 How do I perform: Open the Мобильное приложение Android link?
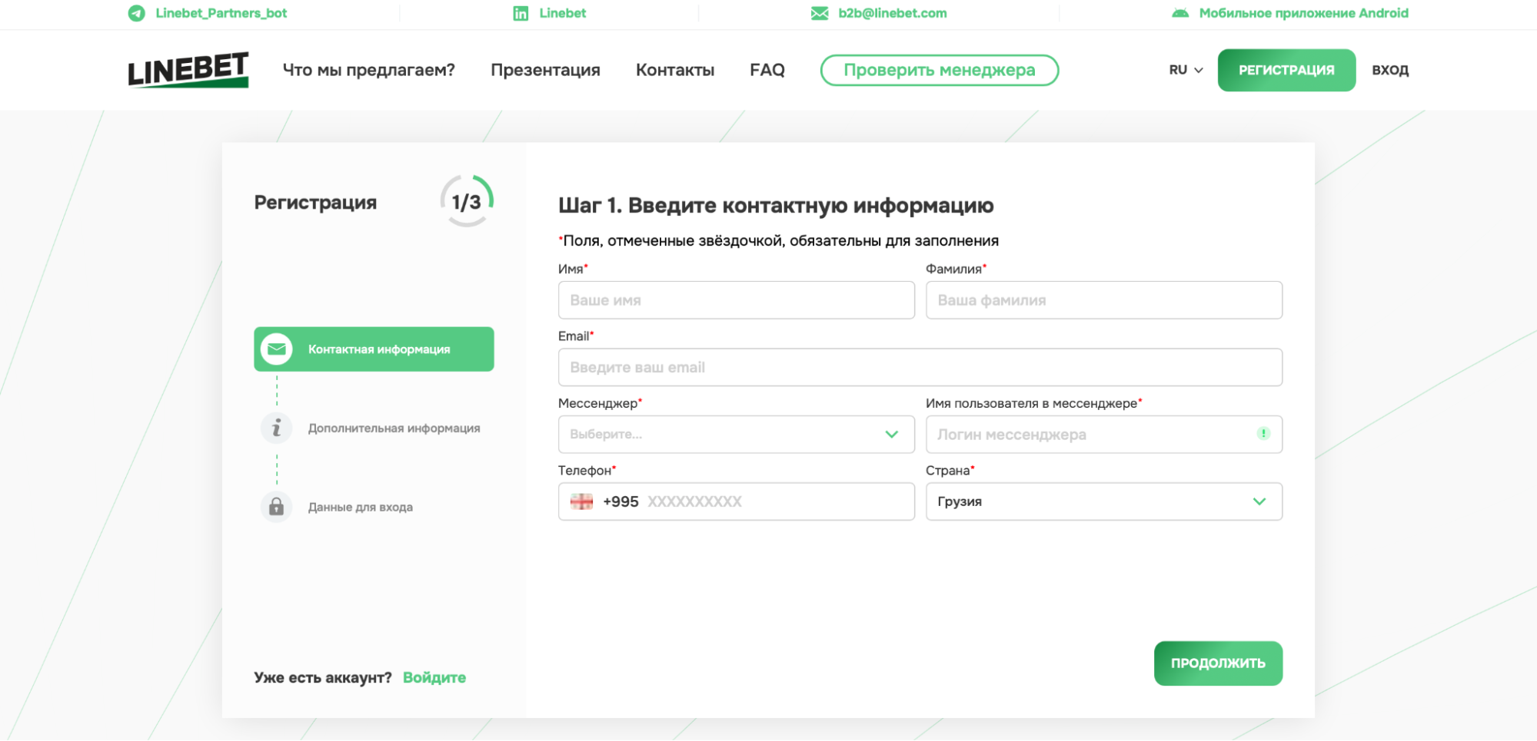(1304, 13)
